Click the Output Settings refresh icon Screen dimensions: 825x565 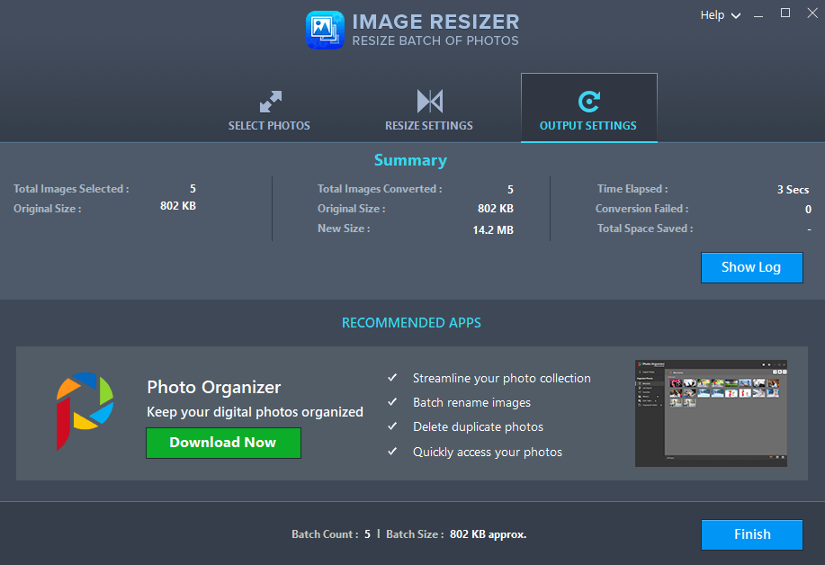588,101
